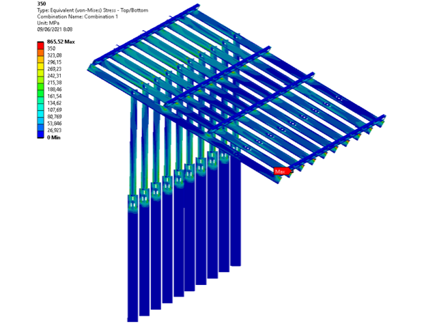Click the red Max probe tag on the model
The height and width of the screenshot is (328, 437).
(283, 172)
